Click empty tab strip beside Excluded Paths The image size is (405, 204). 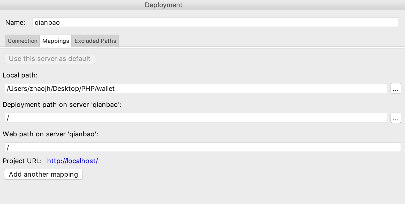[x=261, y=41]
